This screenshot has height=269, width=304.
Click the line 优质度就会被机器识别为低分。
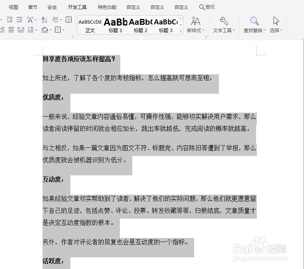[85, 160]
